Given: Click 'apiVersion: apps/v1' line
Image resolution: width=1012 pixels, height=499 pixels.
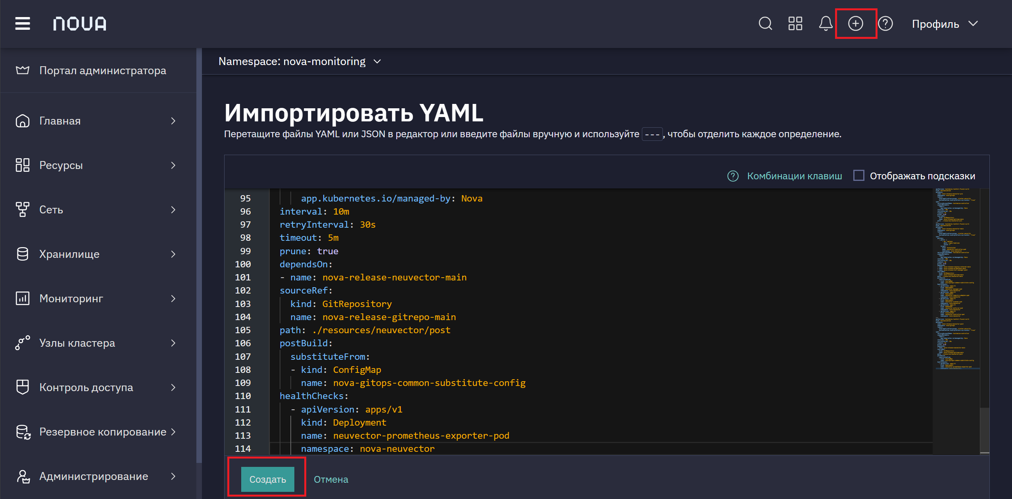Looking at the screenshot, I should click(351, 409).
